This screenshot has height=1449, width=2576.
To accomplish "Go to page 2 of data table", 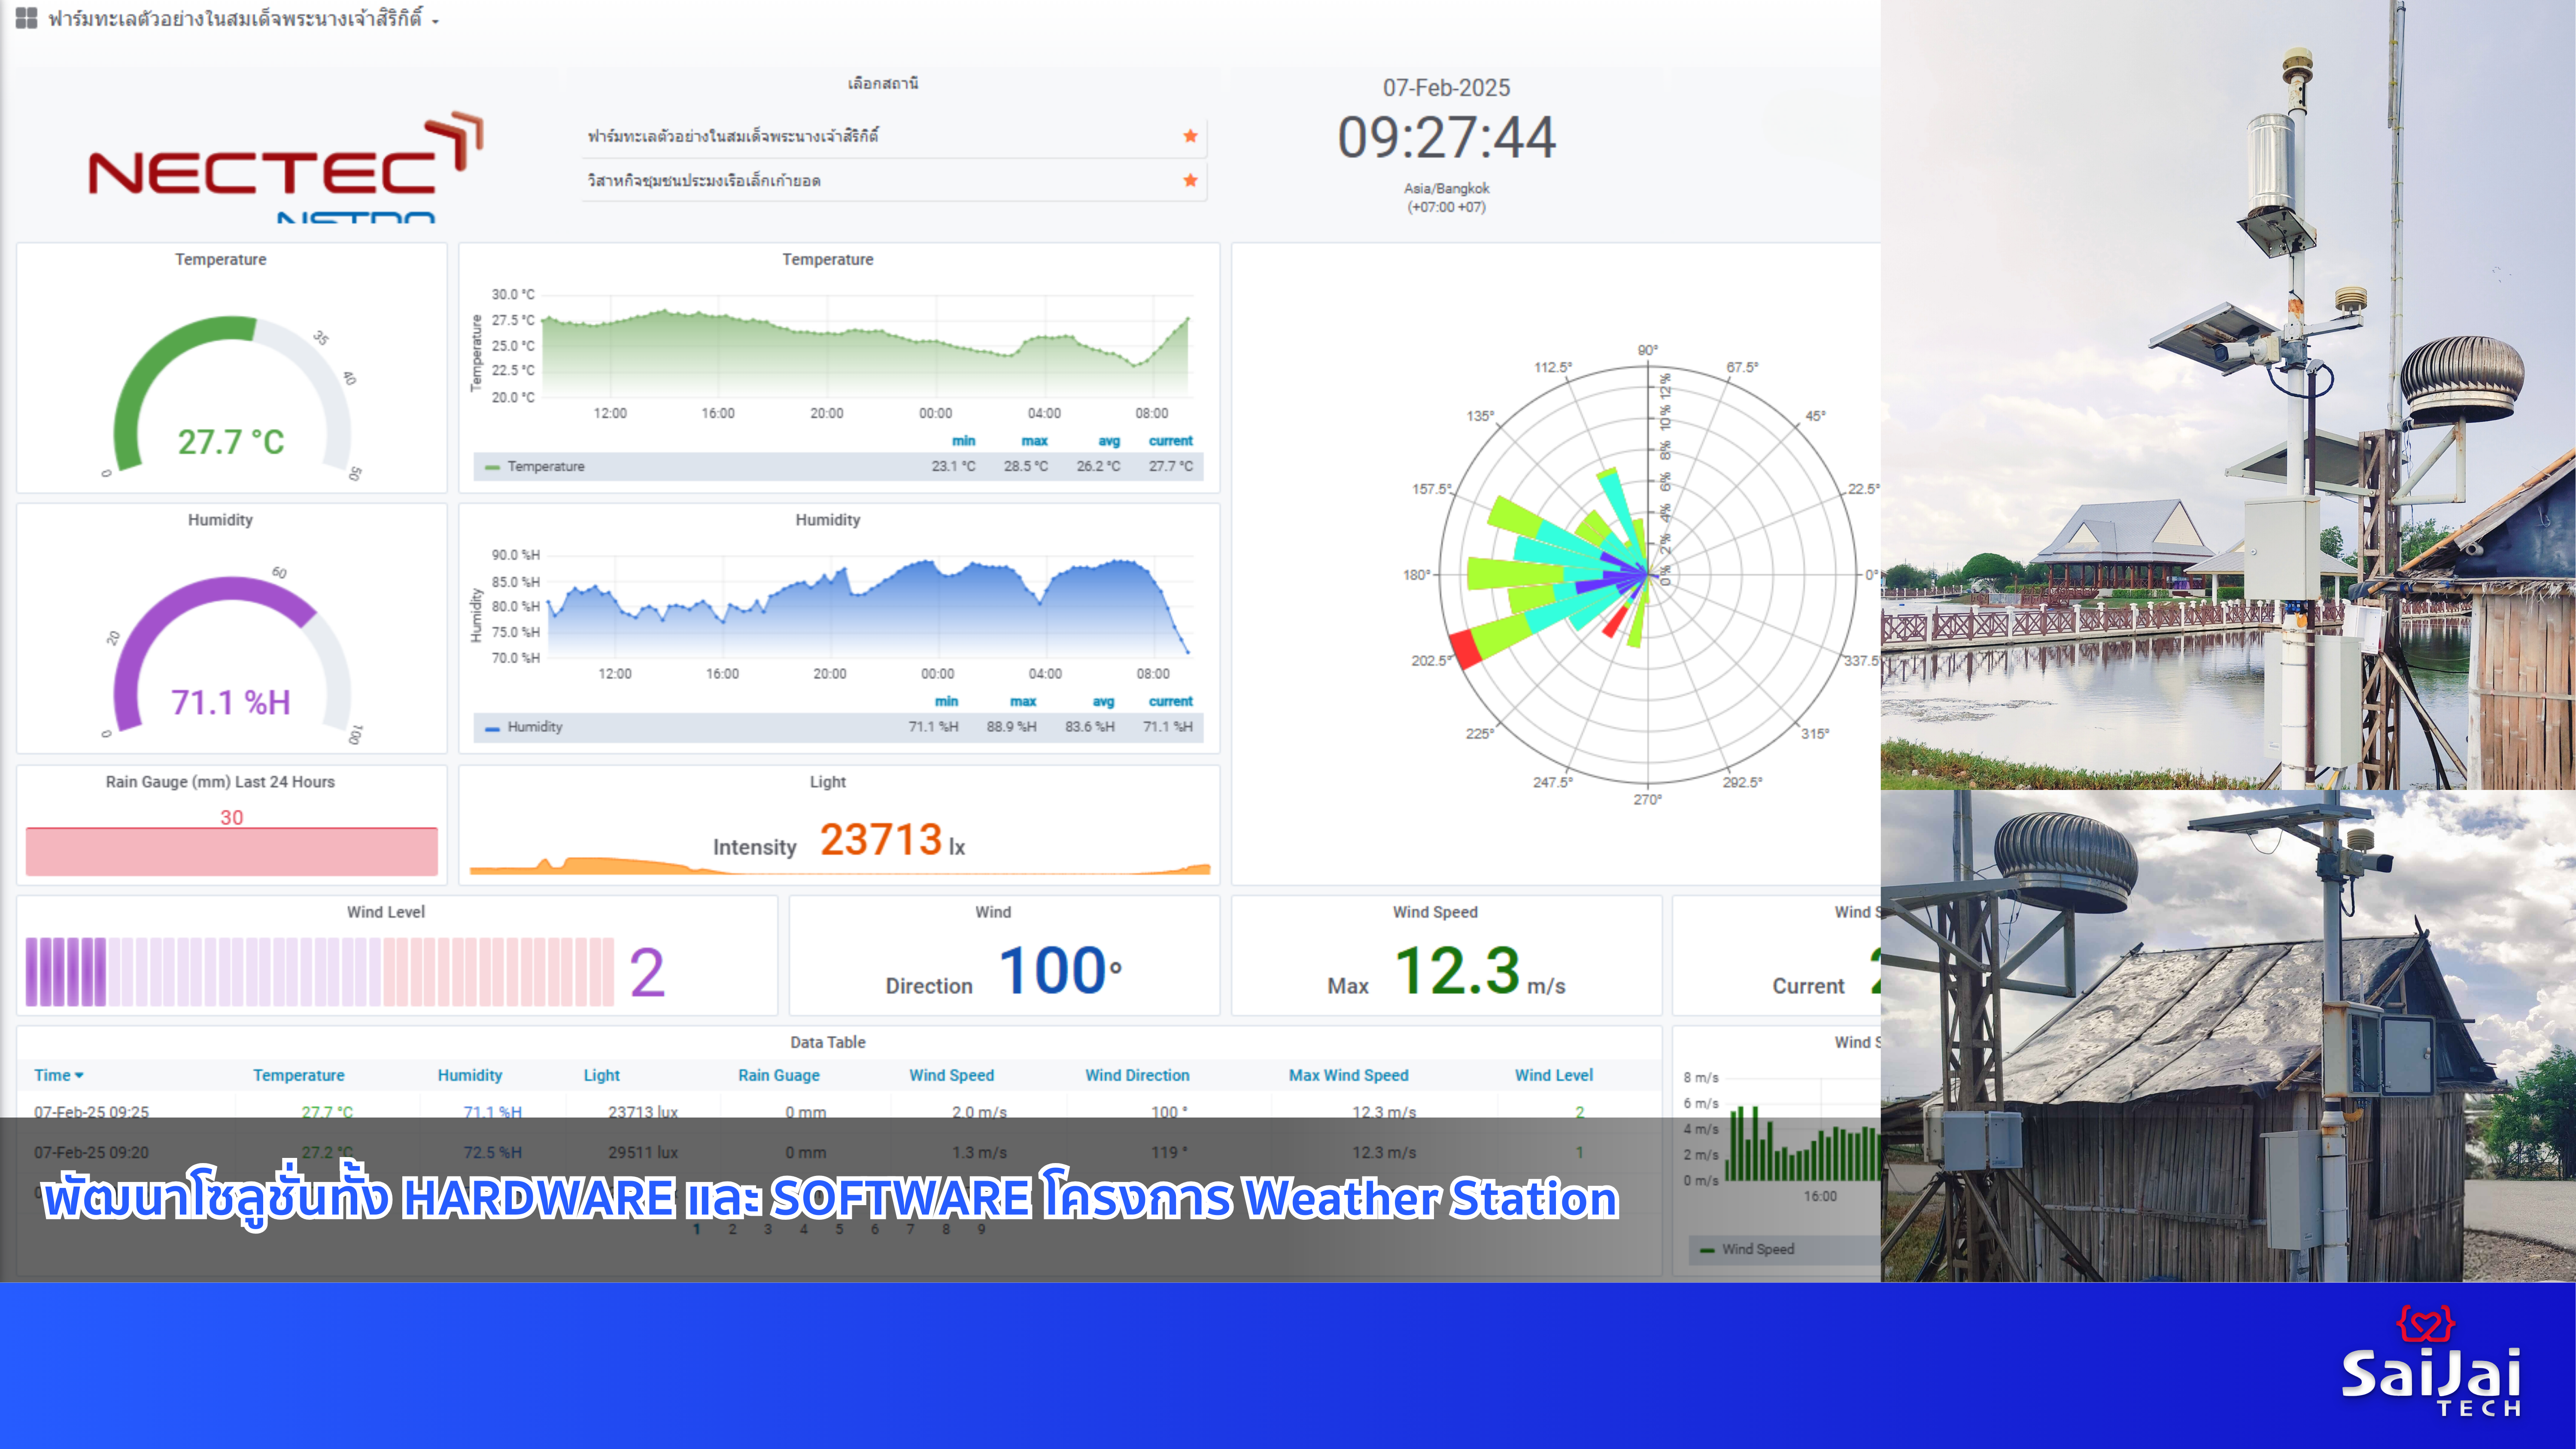I will [x=732, y=1229].
